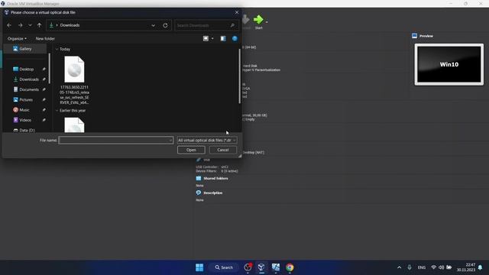Click the Downloads breadcrumb in address bar
Screen dimensions: 489x275
click(x=70, y=25)
